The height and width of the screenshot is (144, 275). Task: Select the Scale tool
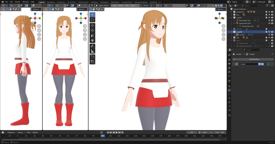[x=92, y=35]
